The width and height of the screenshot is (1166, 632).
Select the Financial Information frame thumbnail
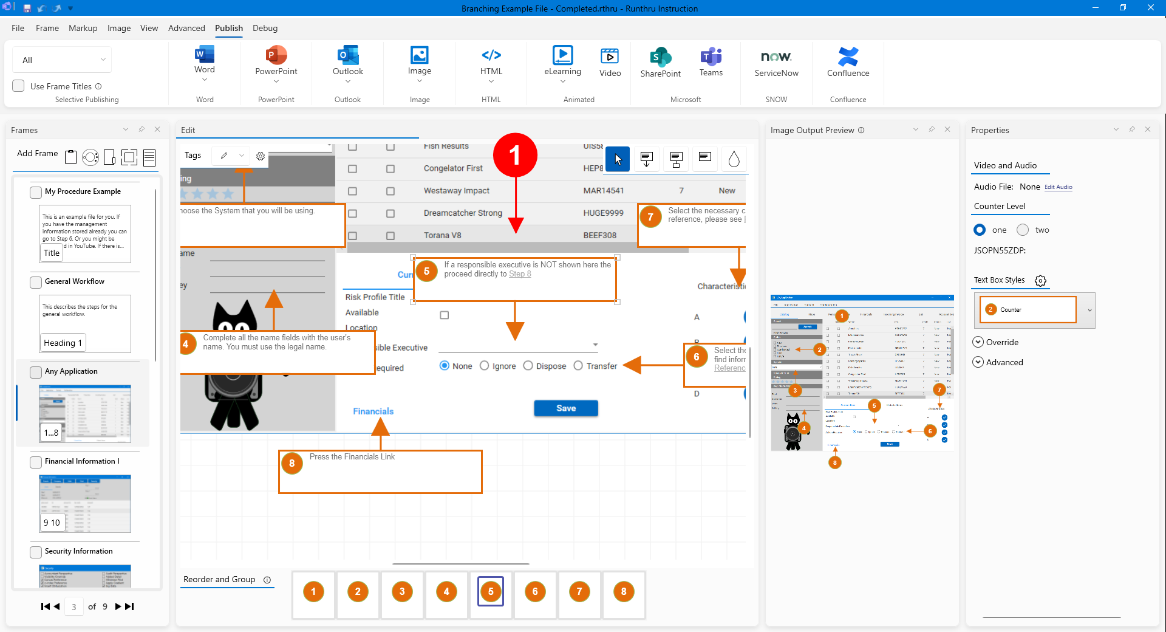point(85,503)
